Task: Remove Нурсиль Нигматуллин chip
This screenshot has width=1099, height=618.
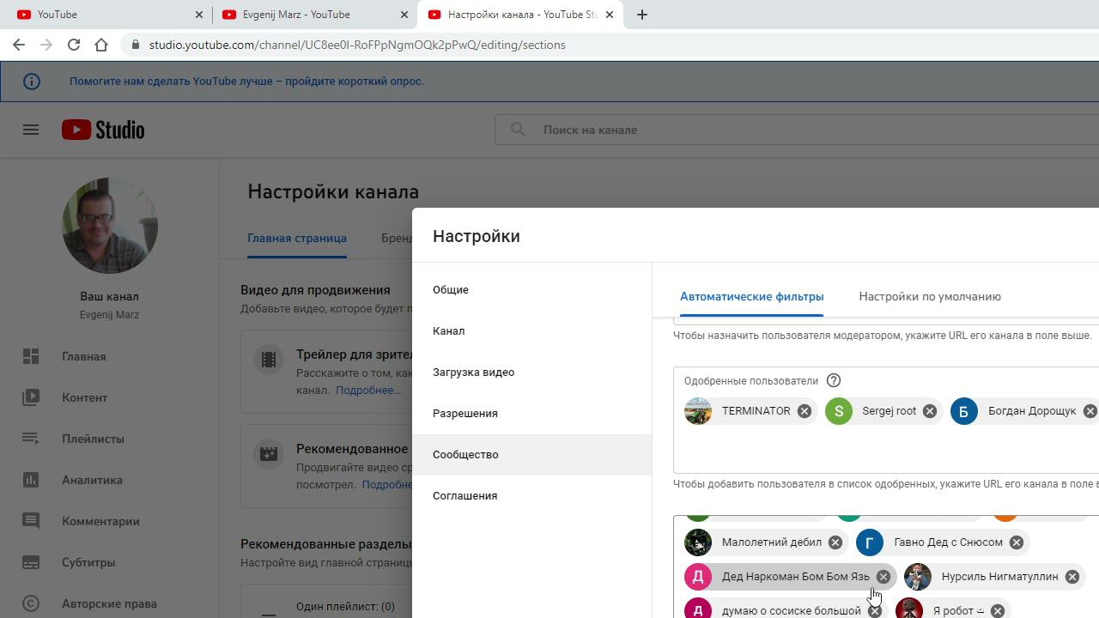Action: [x=1072, y=577]
